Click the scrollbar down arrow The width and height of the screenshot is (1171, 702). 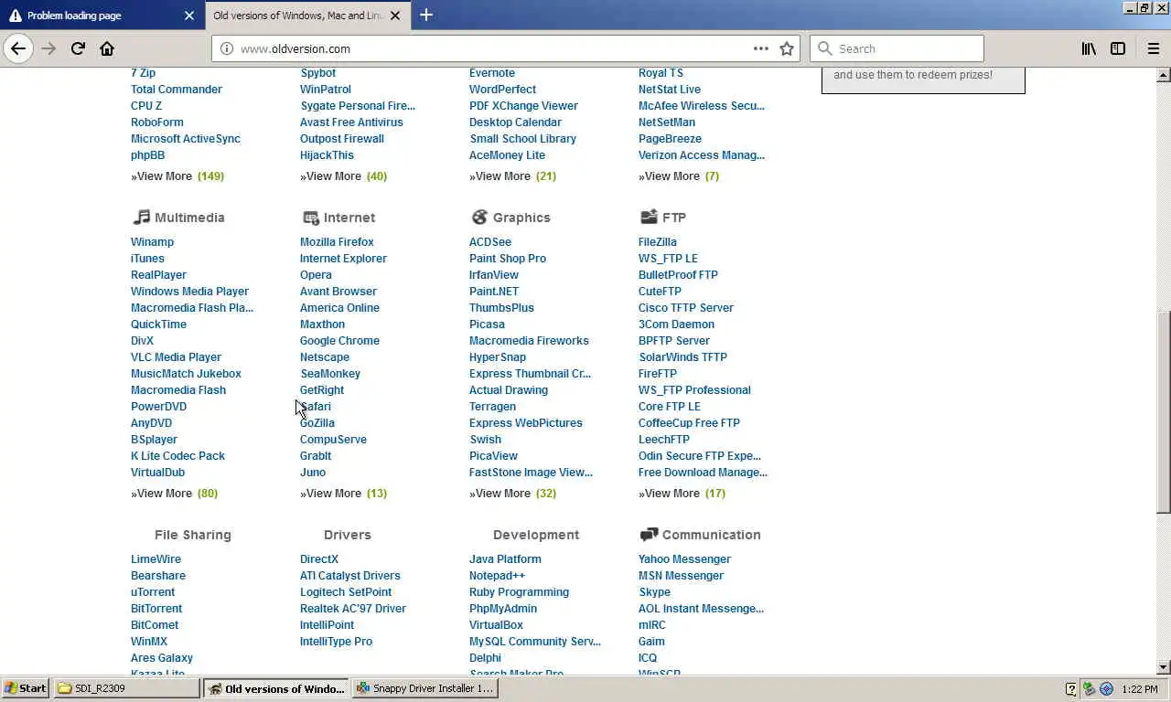coord(1164,667)
